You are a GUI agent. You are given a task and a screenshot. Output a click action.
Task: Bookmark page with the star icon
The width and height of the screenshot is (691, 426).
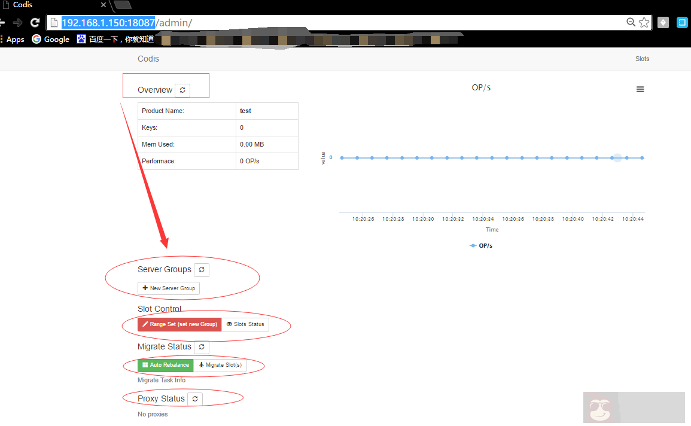[644, 23]
